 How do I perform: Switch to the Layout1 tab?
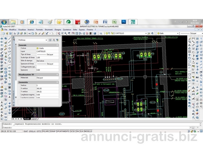34,119
